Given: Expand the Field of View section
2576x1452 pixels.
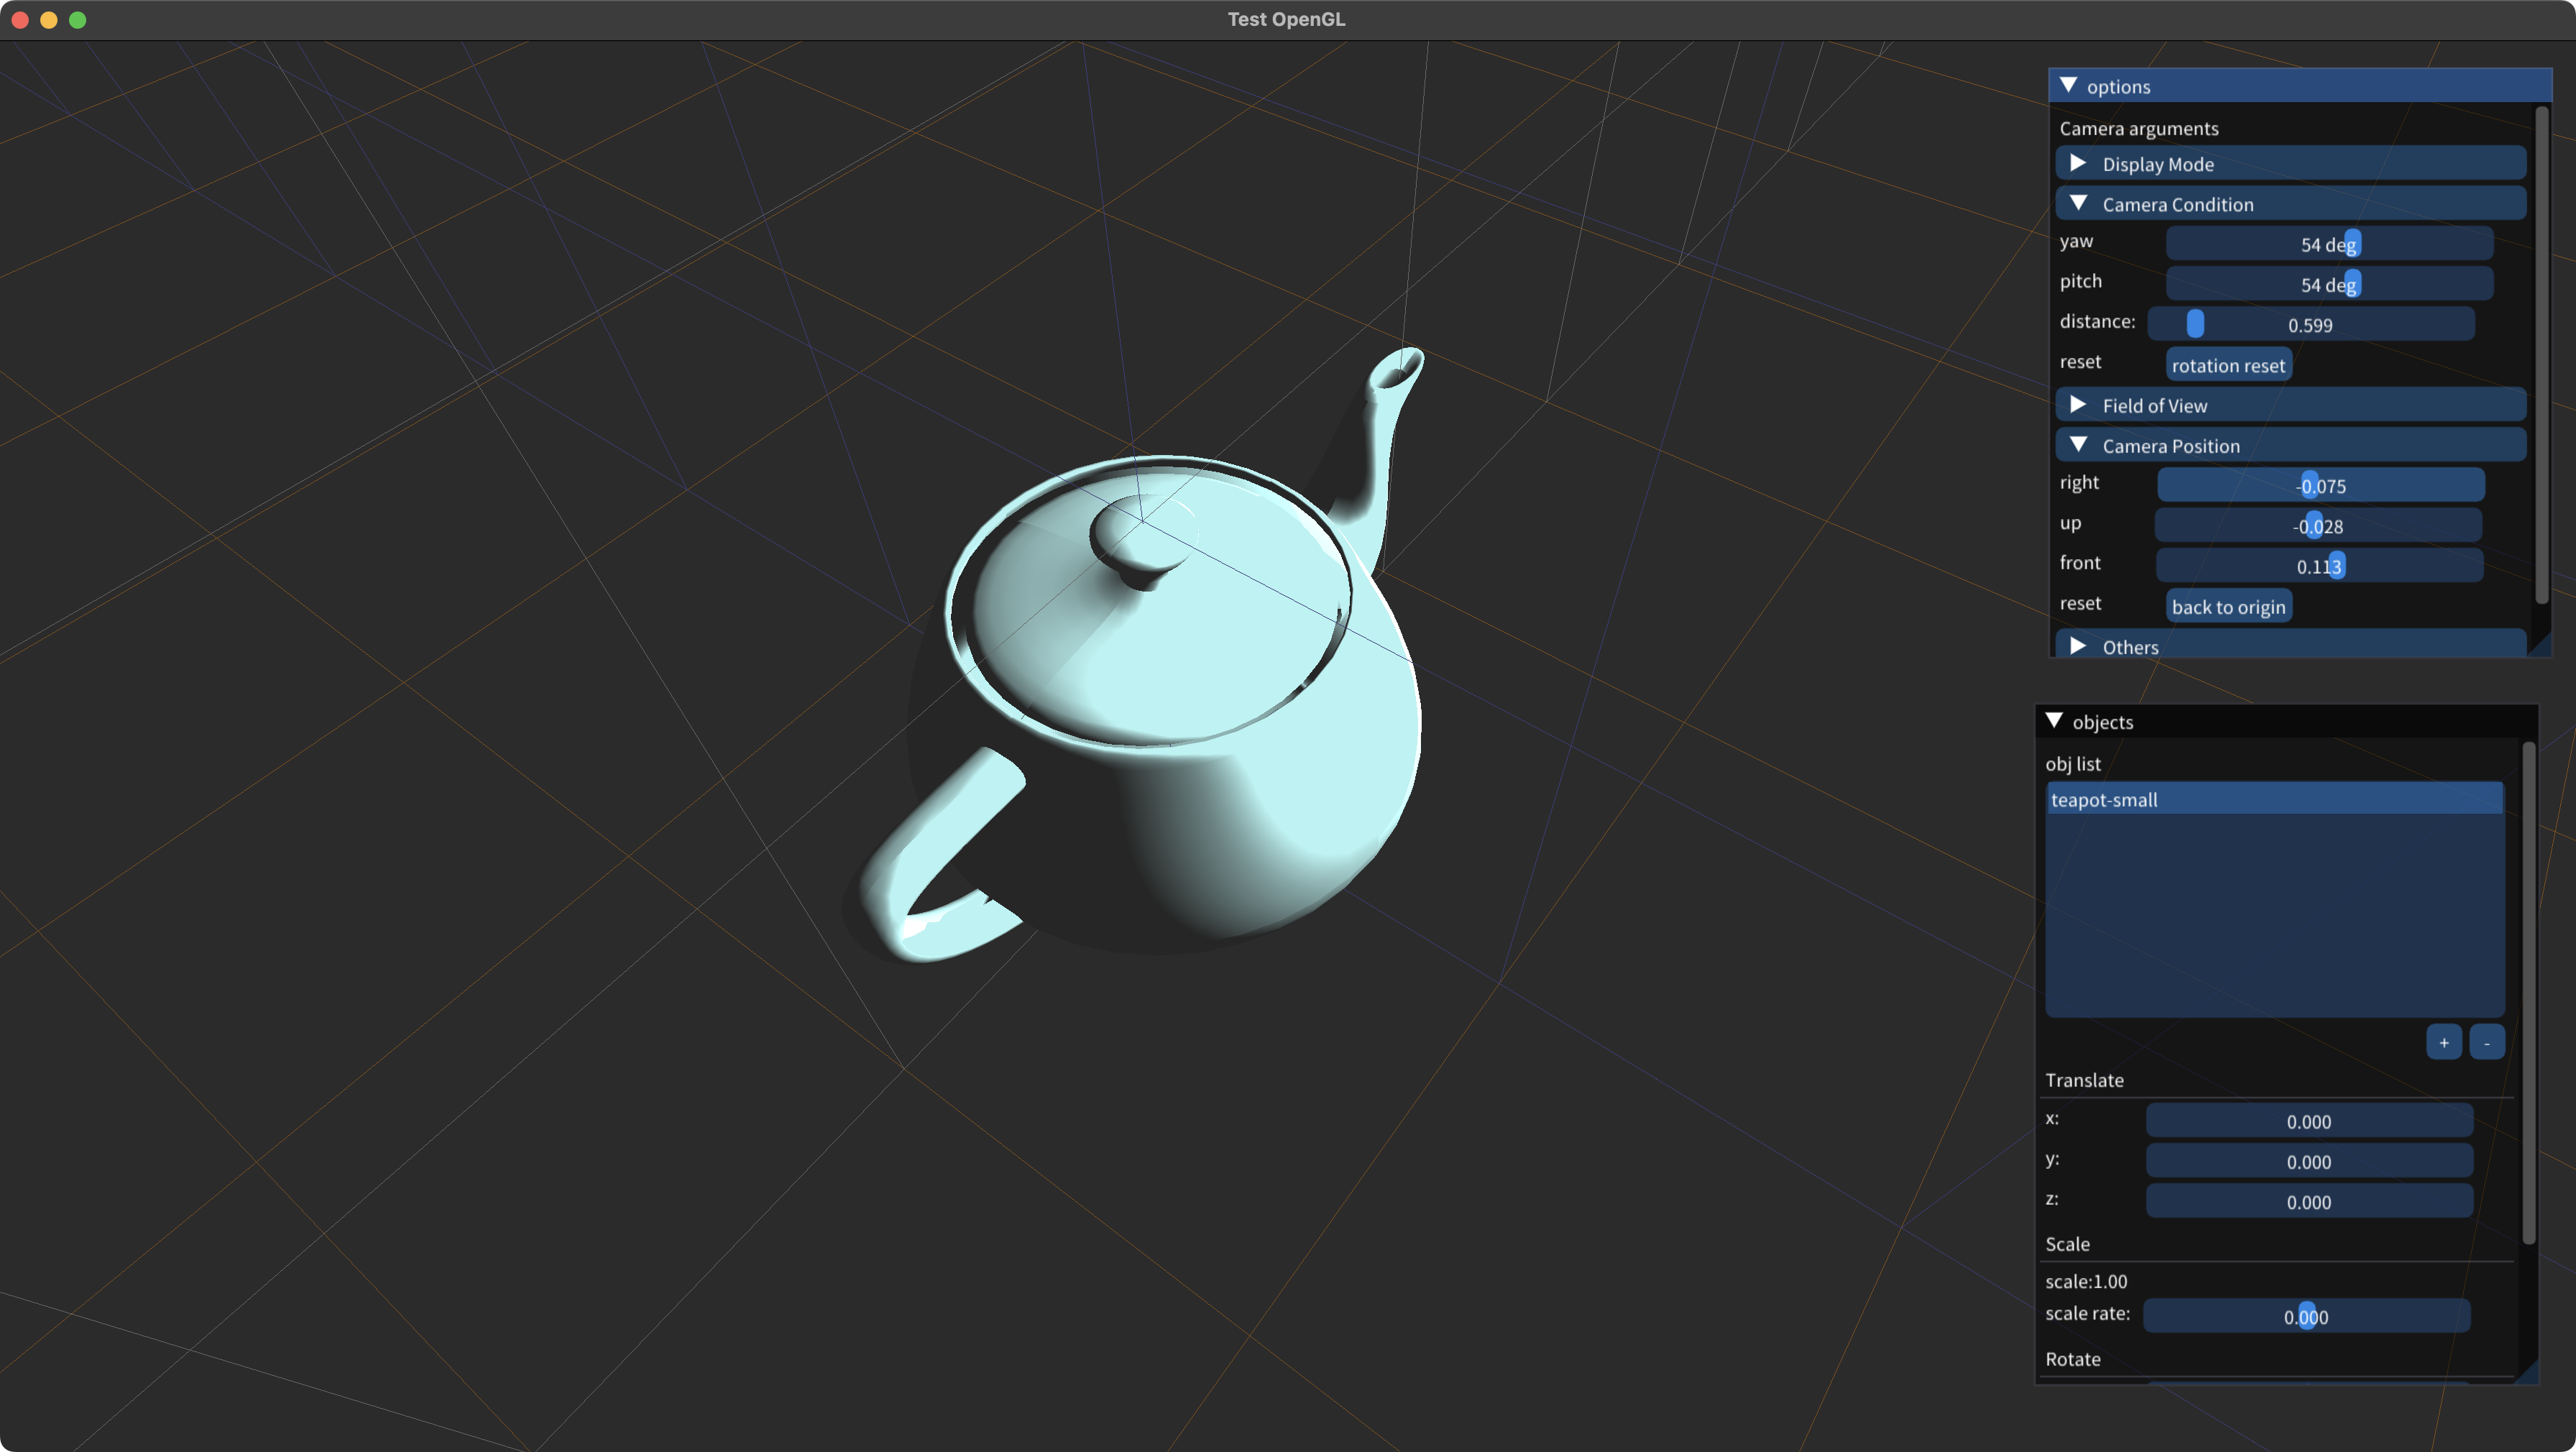Looking at the screenshot, I should coord(2078,405).
